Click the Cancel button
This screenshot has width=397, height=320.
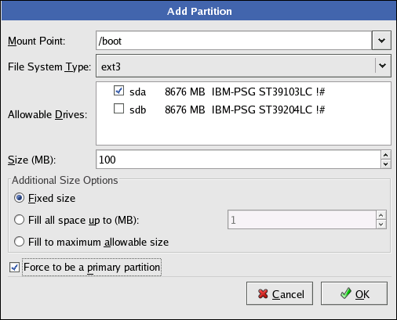279,293
